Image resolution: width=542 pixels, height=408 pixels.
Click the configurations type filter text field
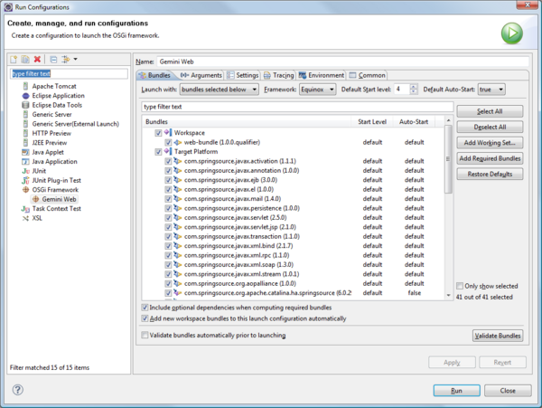69,73
